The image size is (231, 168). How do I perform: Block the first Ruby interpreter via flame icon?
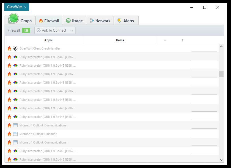coord(9,57)
